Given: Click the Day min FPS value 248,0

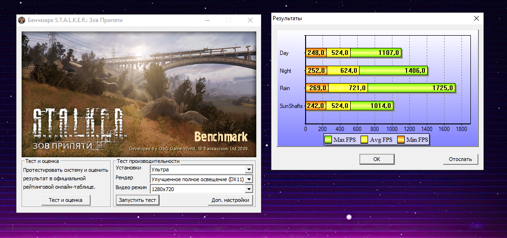Looking at the screenshot, I should pos(316,53).
